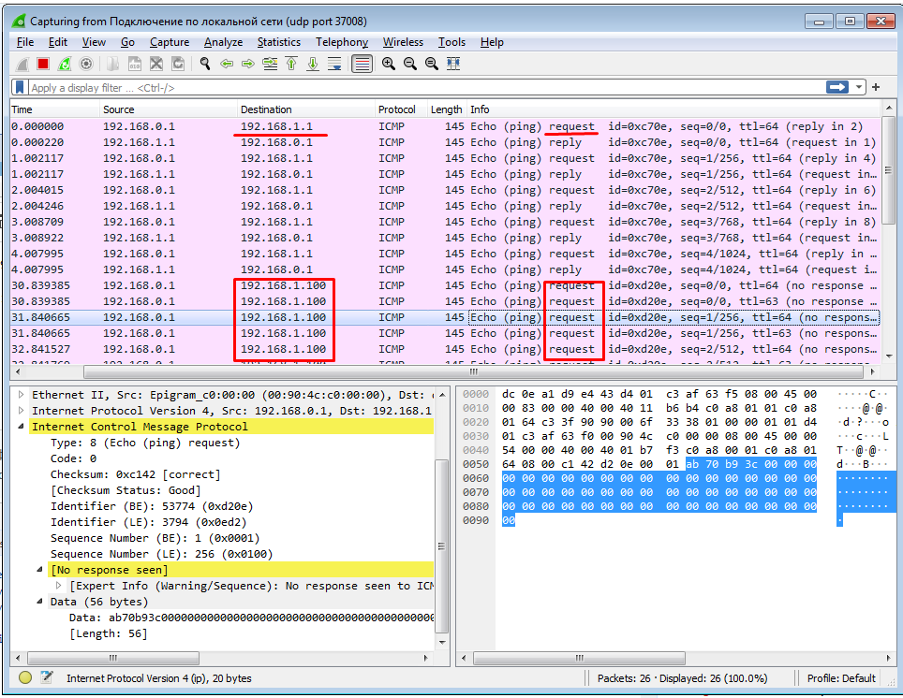The height and width of the screenshot is (698, 903).
Task: Select packet at time 2.004246
Action: point(445,206)
